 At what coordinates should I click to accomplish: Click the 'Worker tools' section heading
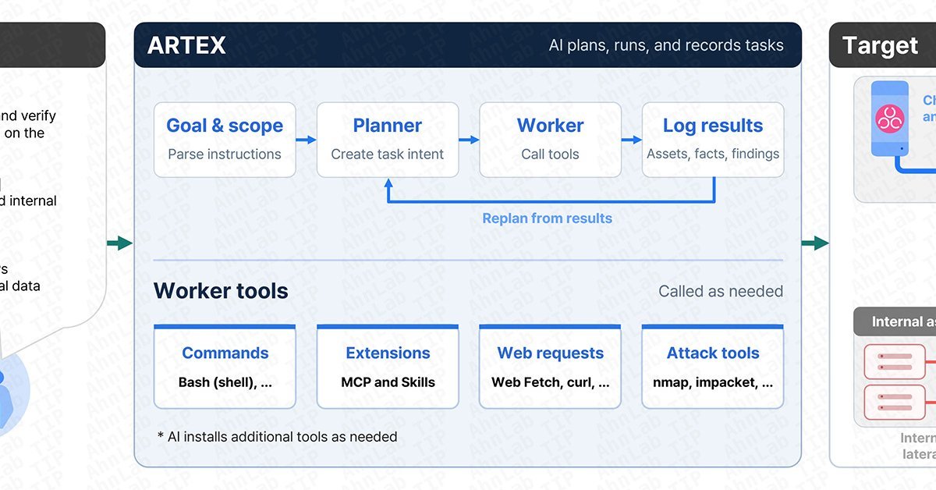coord(221,291)
